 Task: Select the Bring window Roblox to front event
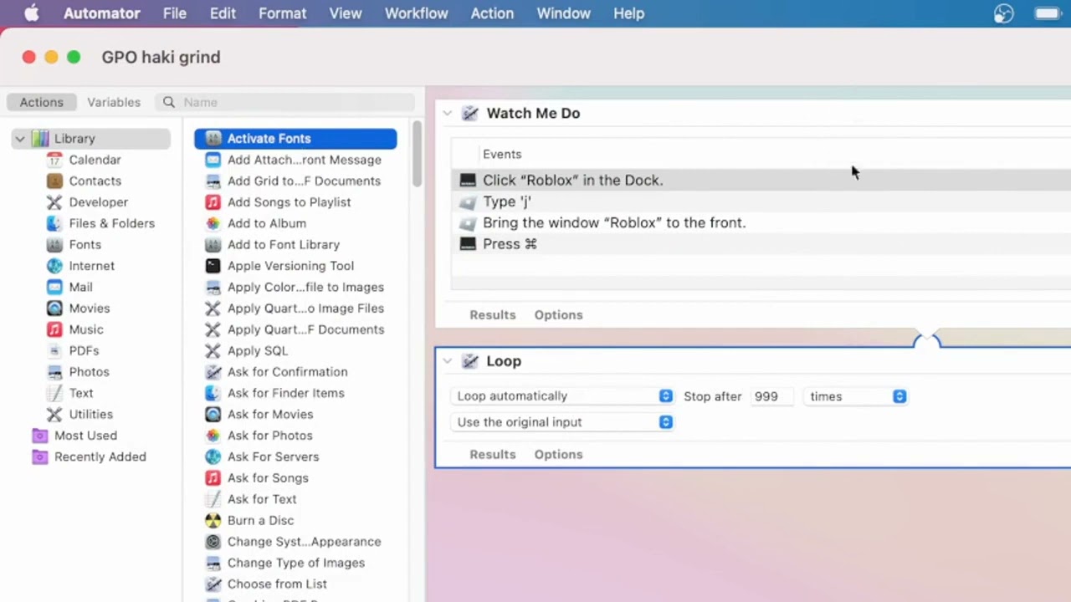point(761,222)
